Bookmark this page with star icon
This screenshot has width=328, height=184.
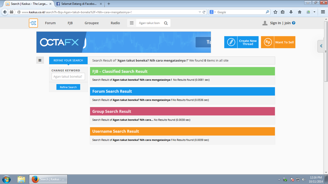coord(275,12)
